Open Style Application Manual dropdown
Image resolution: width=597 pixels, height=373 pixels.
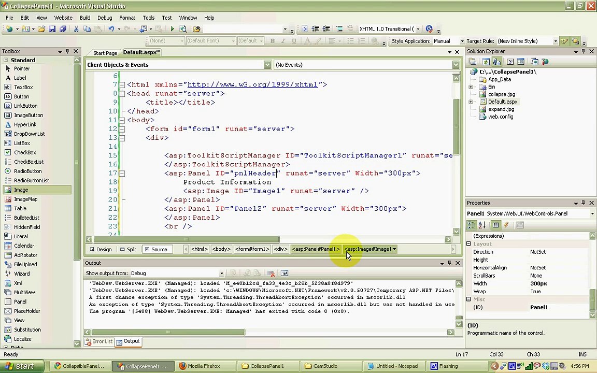(462, 41)
